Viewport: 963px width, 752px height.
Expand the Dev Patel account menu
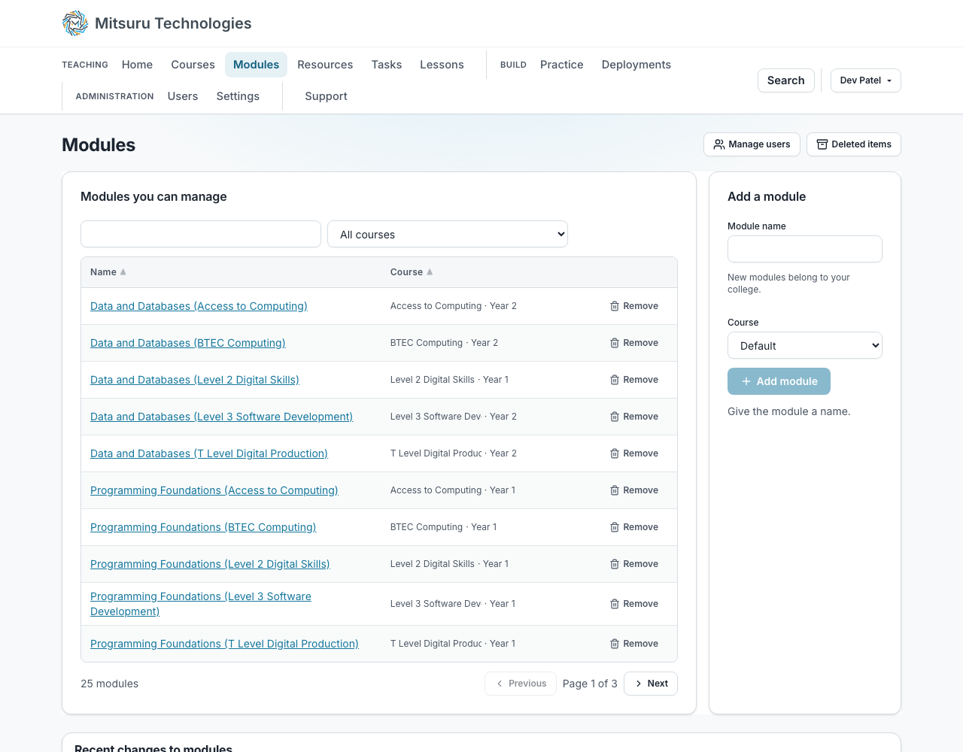[x=866, y=80]
